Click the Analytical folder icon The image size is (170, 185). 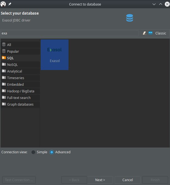coord(4,71)
